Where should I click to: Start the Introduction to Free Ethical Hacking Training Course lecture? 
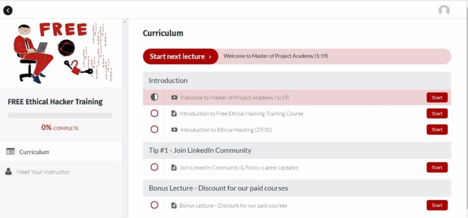[437, 114]
